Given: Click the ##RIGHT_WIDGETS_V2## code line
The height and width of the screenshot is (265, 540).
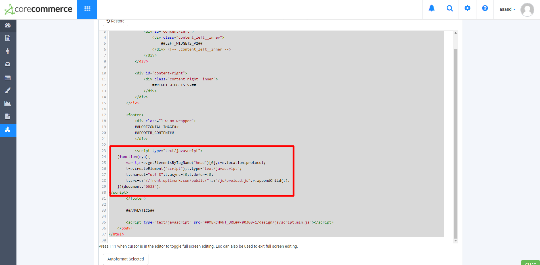Looking at the screenshot, I should coord(174,85).
